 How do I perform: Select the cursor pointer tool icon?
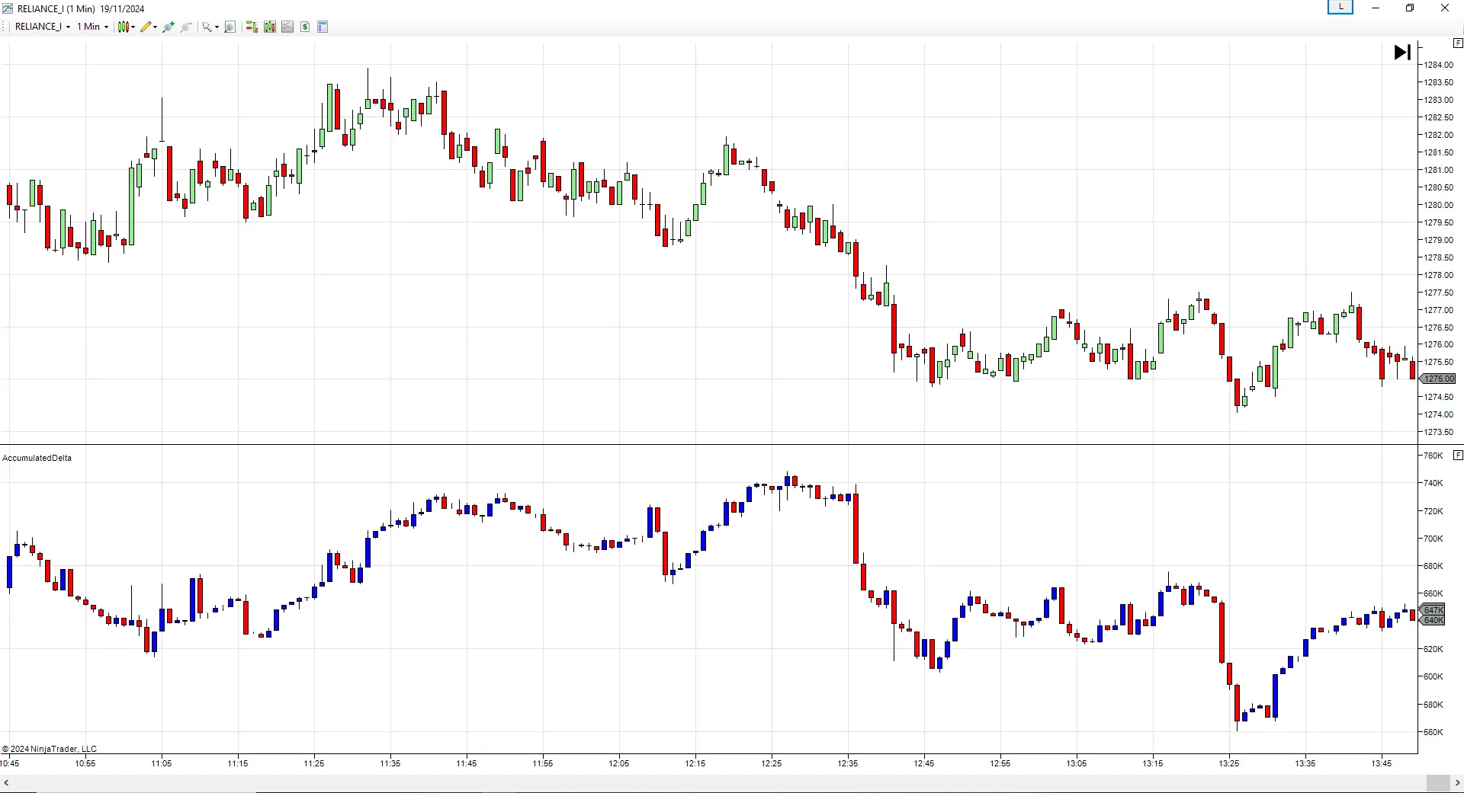tap(207, 27)
